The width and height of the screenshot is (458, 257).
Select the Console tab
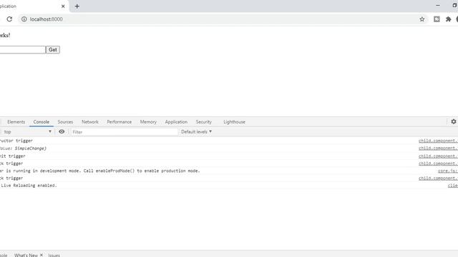click(x=42, y=122)
